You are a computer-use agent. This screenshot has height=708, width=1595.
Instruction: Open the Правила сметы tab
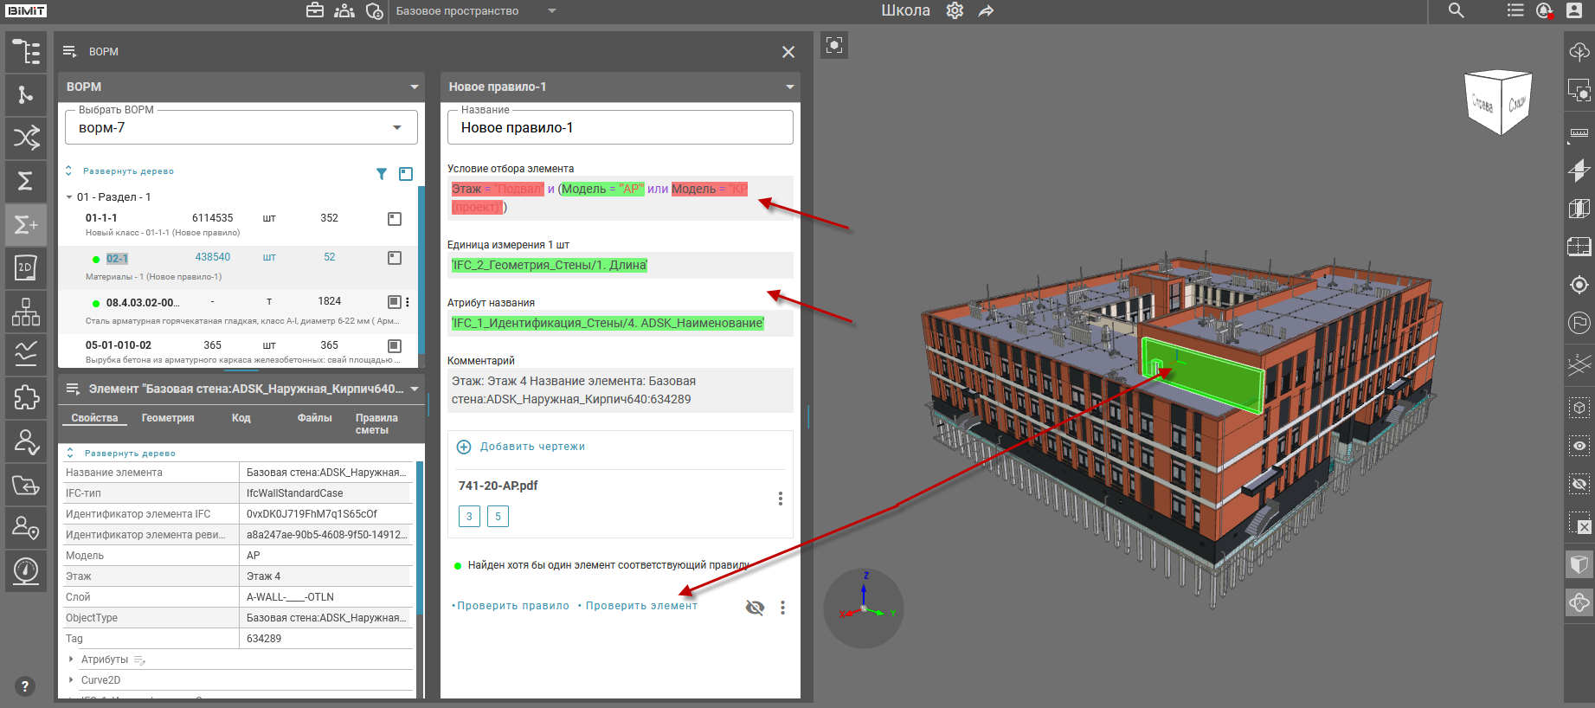[x=376, y=423]
